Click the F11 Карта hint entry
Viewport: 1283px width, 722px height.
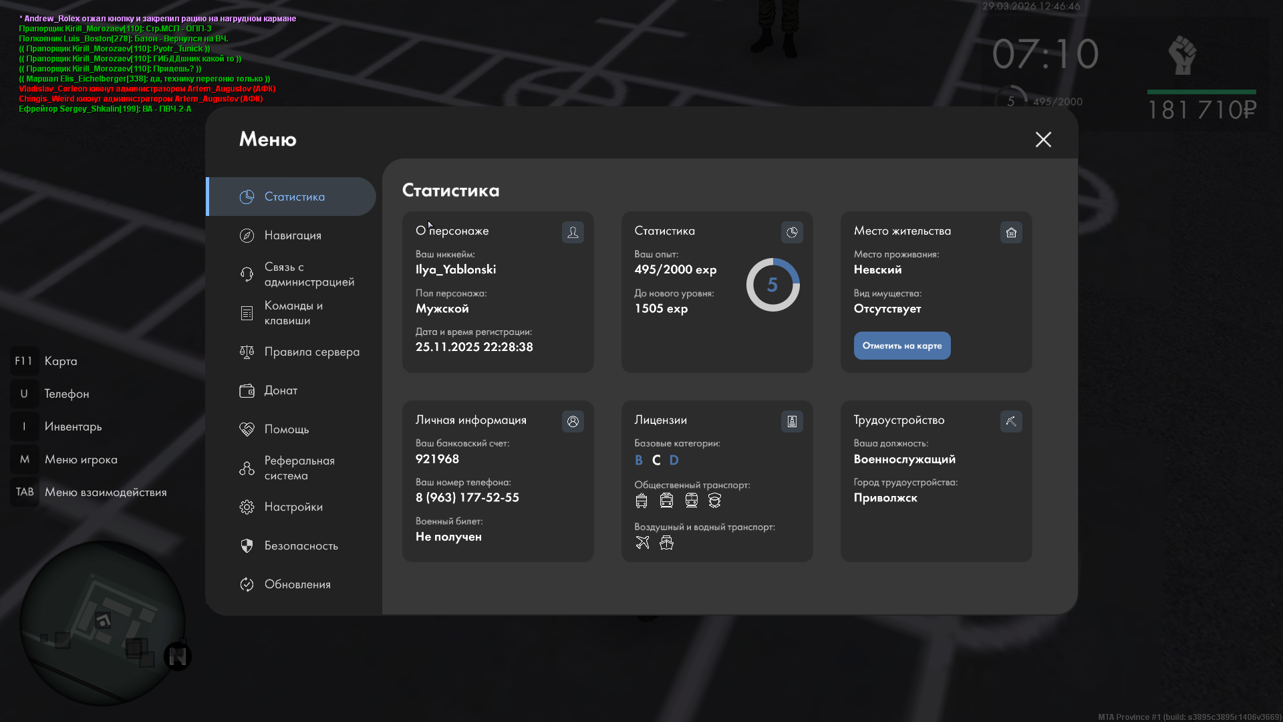(45, 361)
